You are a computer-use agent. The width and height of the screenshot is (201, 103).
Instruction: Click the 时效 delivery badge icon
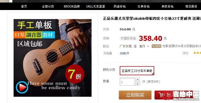pyautogui.click(x=156, y=46)
